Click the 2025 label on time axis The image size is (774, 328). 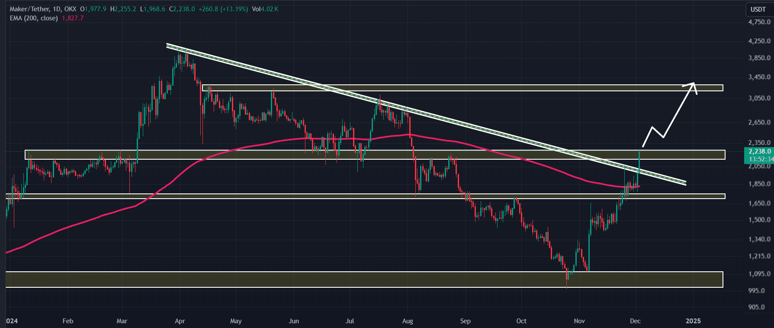pos(694,321)
